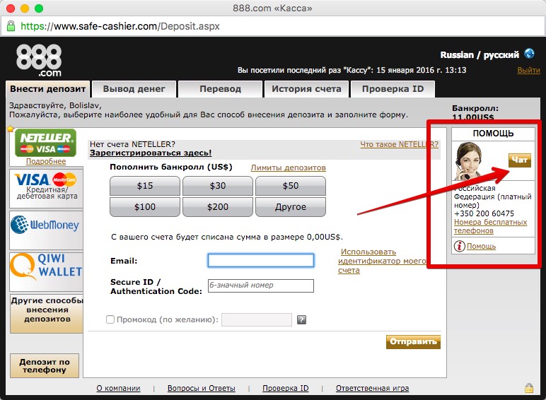Open Что такое NETELLER? link
Screen dimensions: 546x400
(x=399, y=144)
